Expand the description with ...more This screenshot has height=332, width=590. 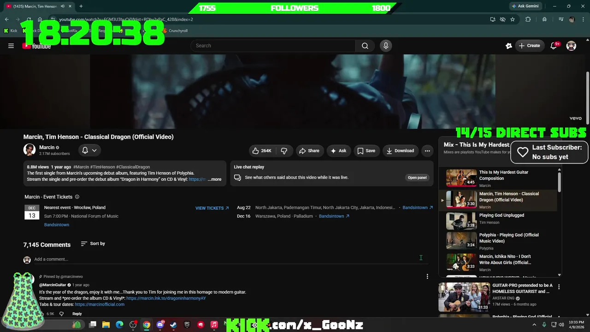[214, 179]
